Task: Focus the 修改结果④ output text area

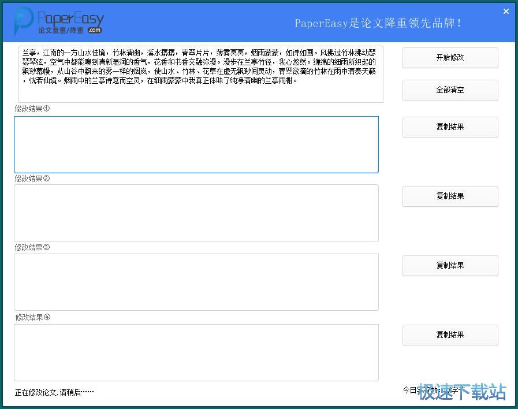Action: [196, 352]
